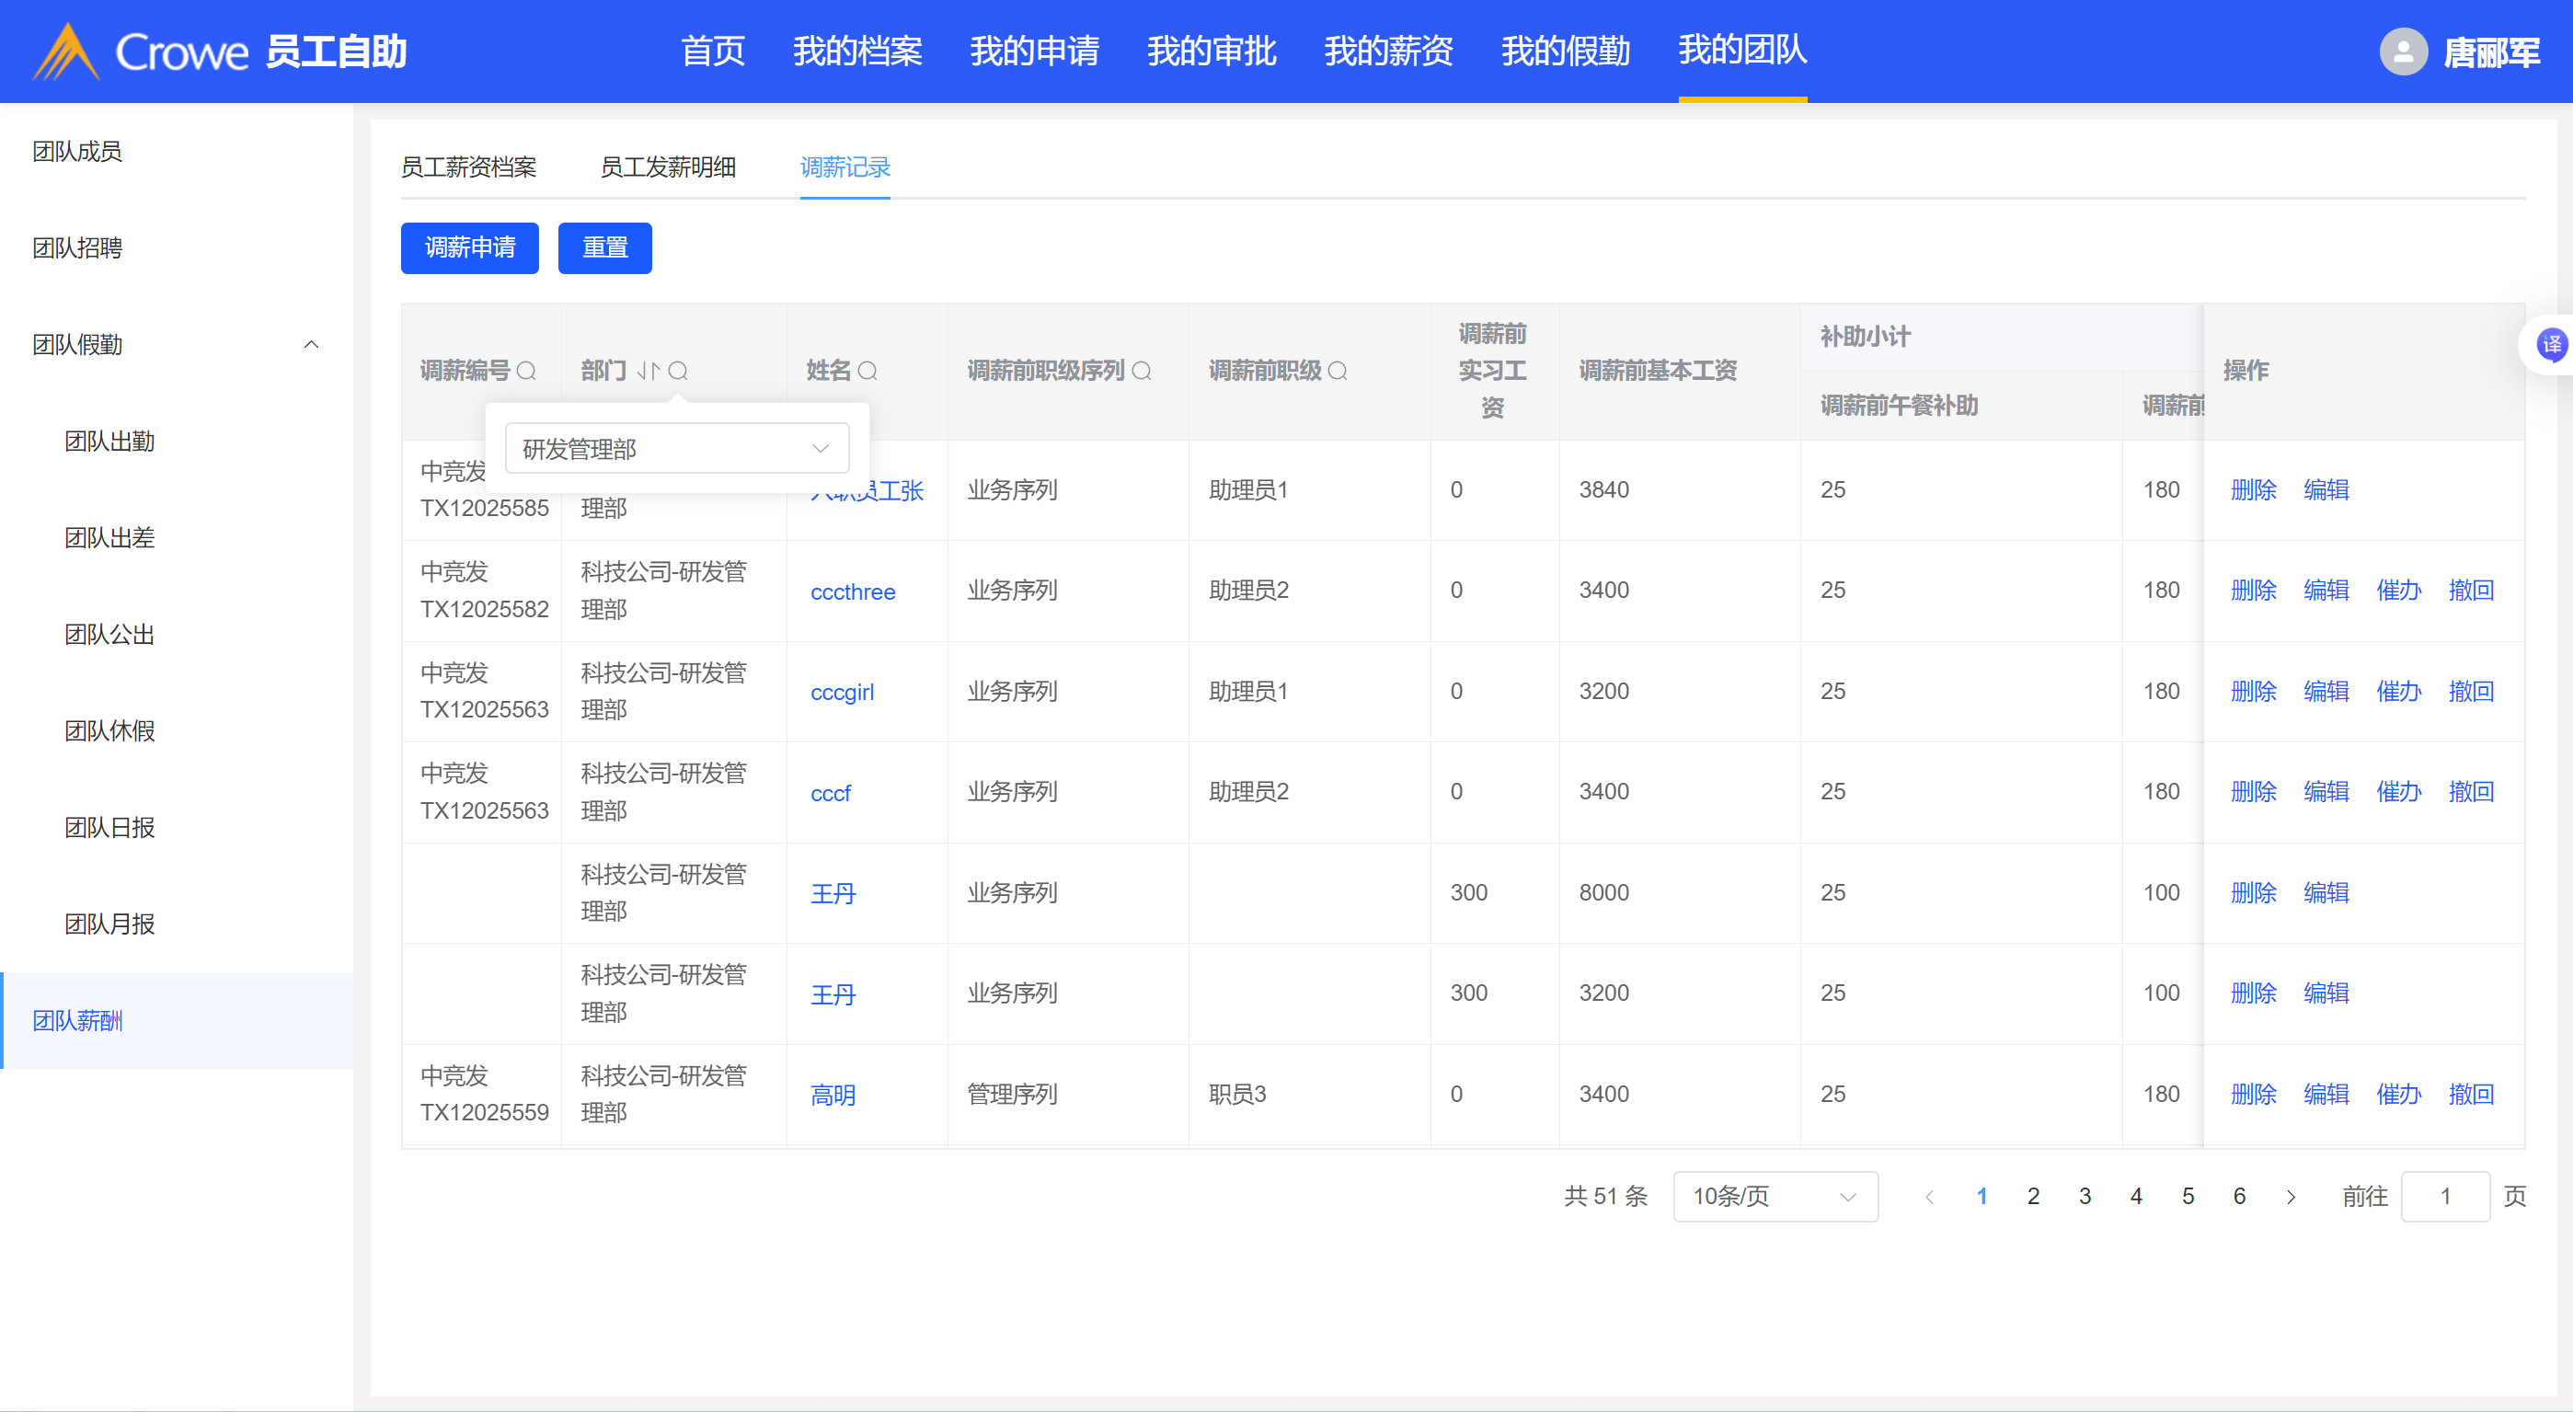The width and height of the screenshot is (2573, 1412).
Task: Click search icon in 调薪前职级 header
Action: (1338, 372)
